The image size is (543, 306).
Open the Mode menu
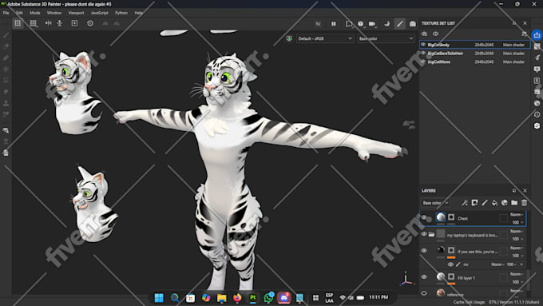[34, 13]
